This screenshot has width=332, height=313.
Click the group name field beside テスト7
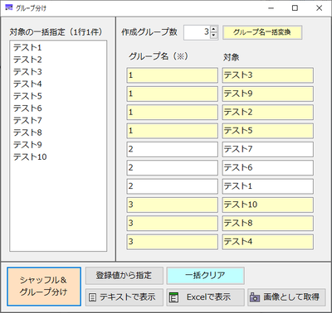[173, 149]
